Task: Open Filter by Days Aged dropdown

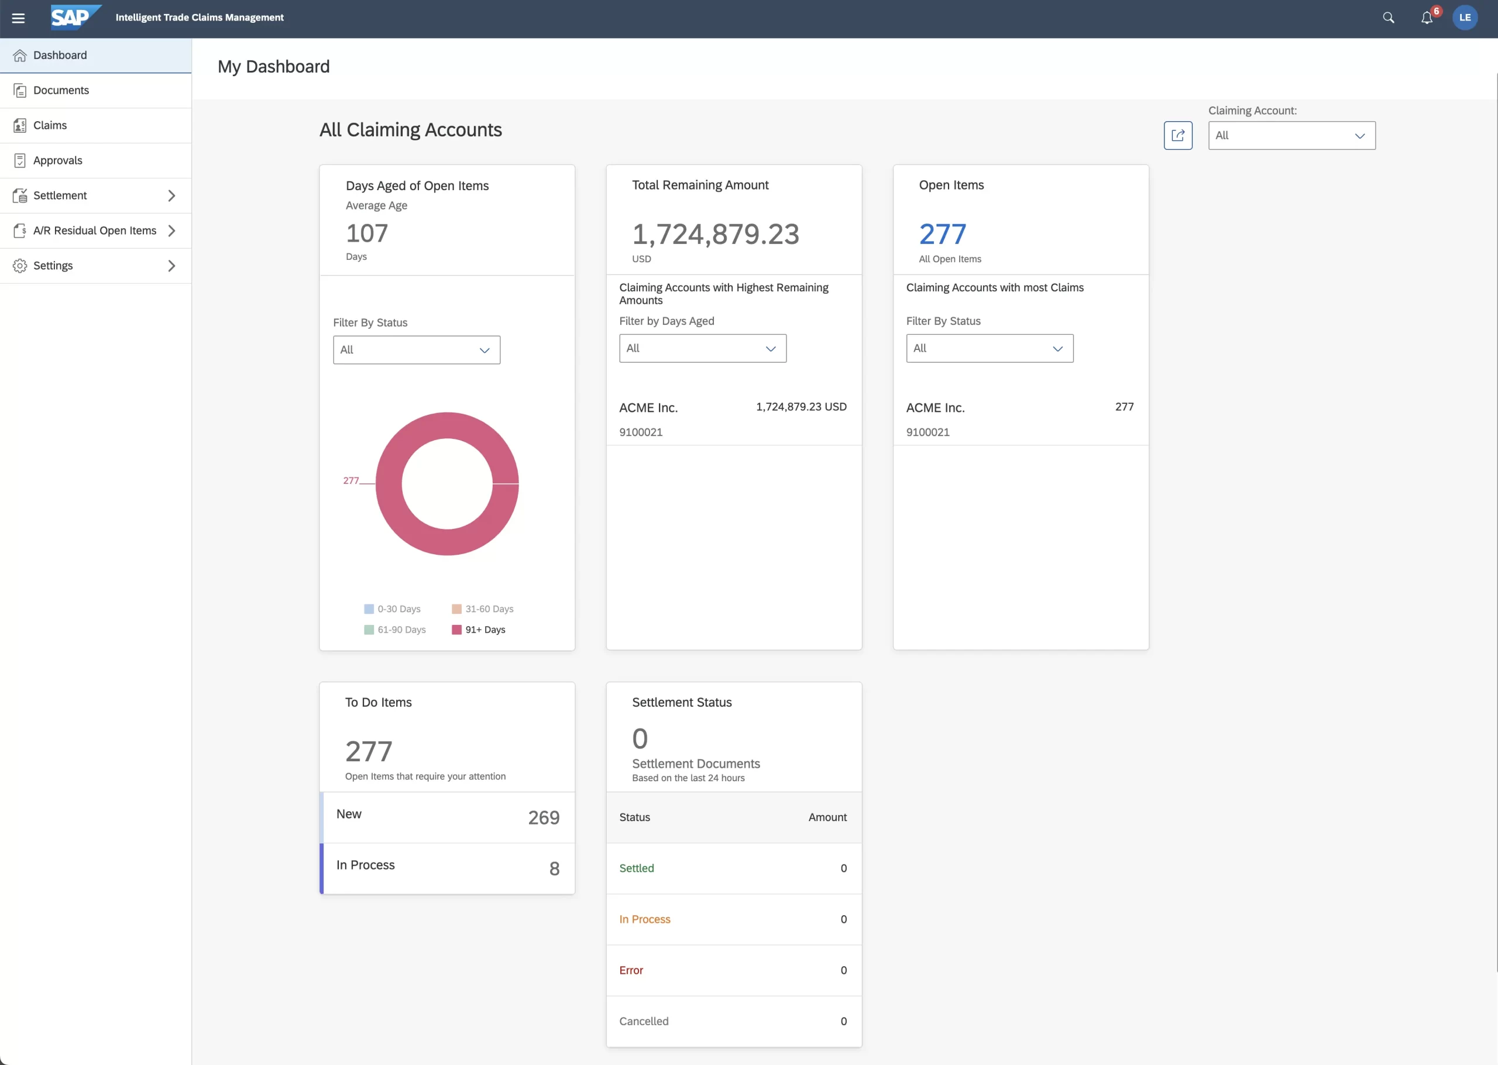Action: pyautogui.click(x=702, y=348)
